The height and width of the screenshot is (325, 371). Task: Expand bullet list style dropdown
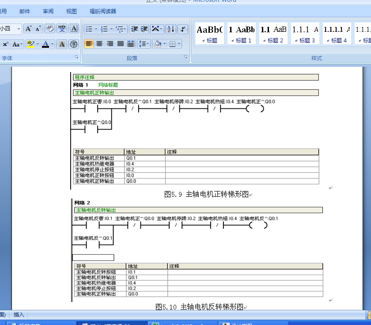(96, 29)
